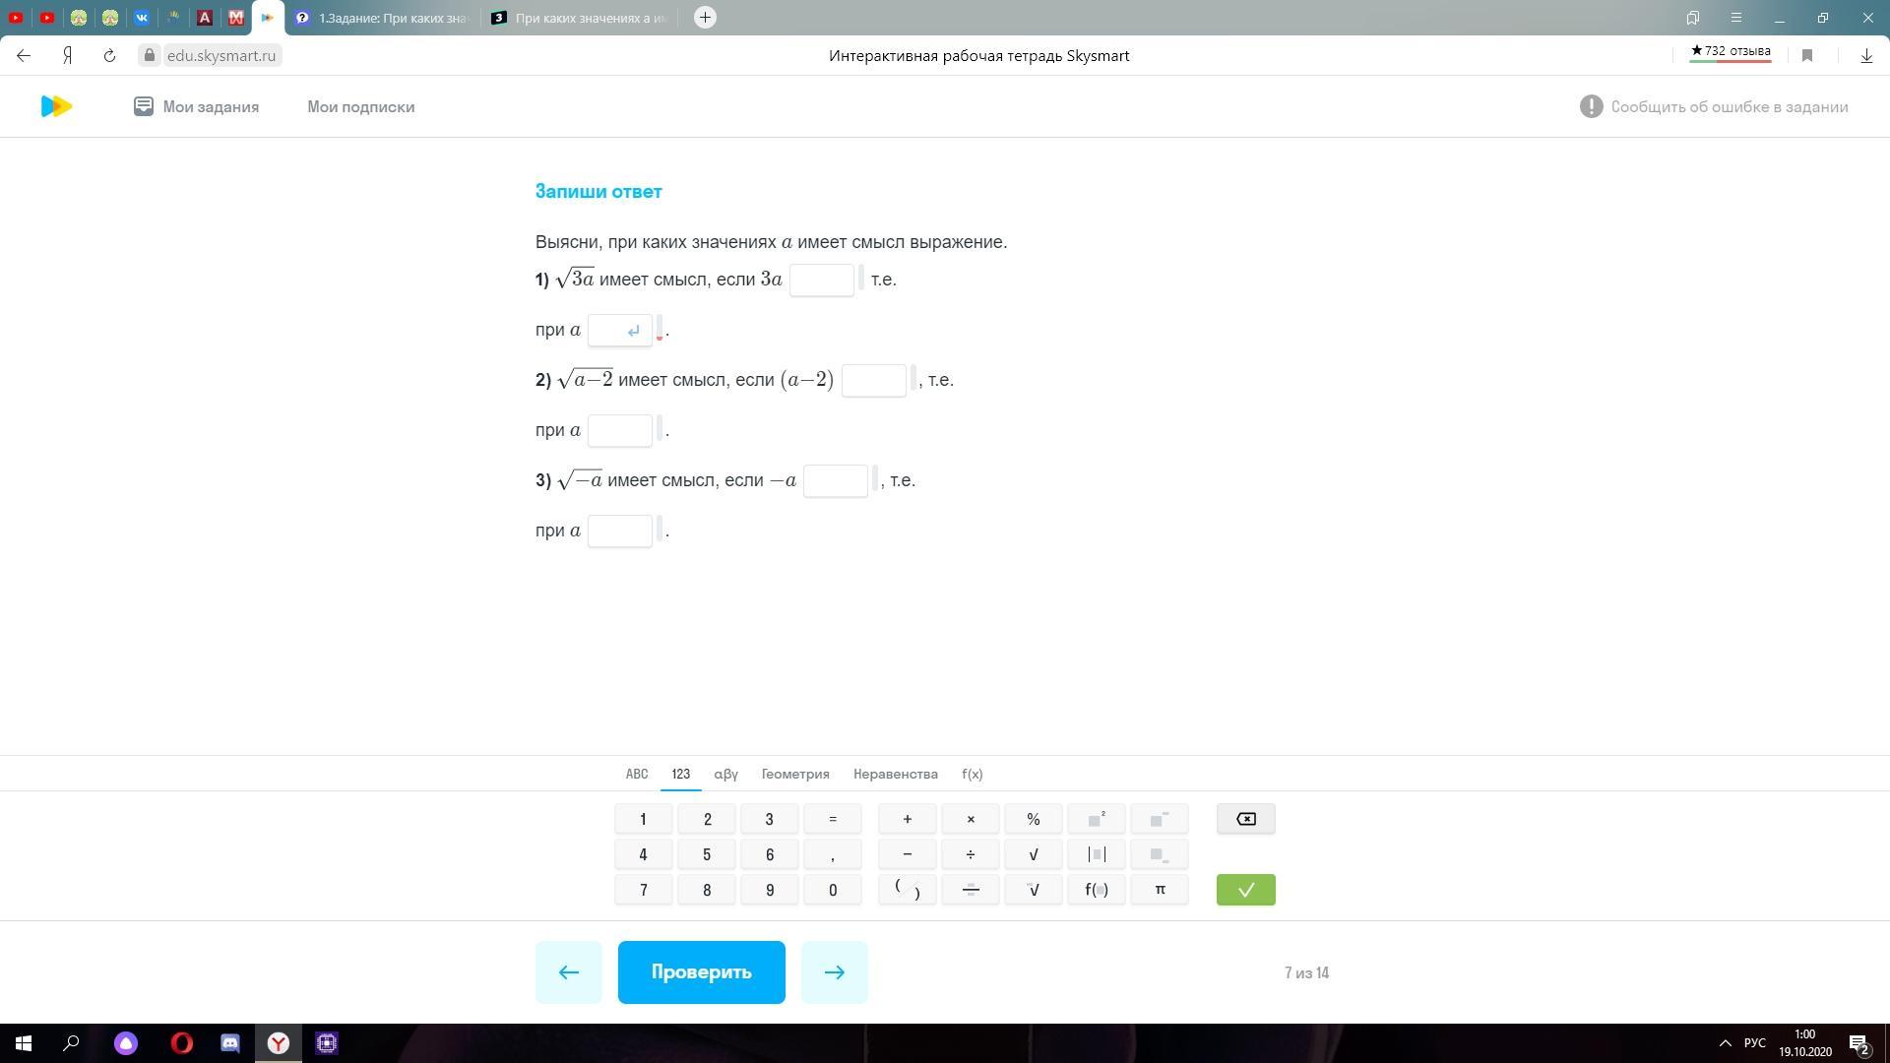Screen dimensions: 1890x1063
Task: Insert the pi symbol
Action: (x=1159, y=890)
